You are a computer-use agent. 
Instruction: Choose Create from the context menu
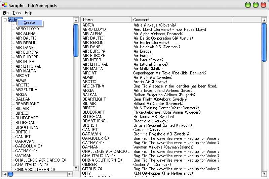pyautogui.click(x=30, y=22)
